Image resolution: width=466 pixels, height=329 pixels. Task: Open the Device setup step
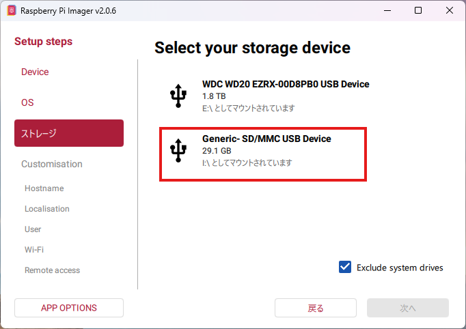click(35, 72)
